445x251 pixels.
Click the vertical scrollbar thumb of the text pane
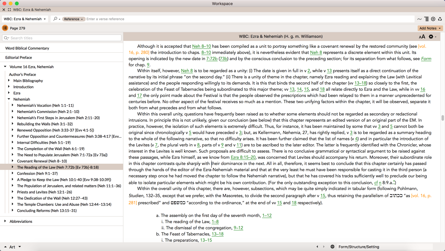click(x=443, y=118)
